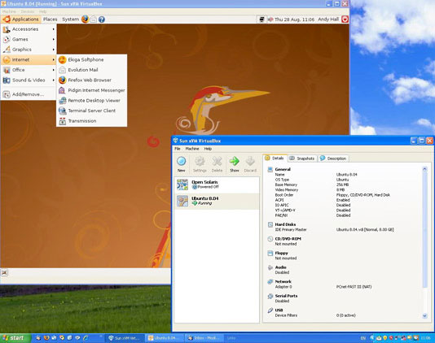Launch Evolution Mail from Internet menu
435x343 pixels.
[91, 70]
